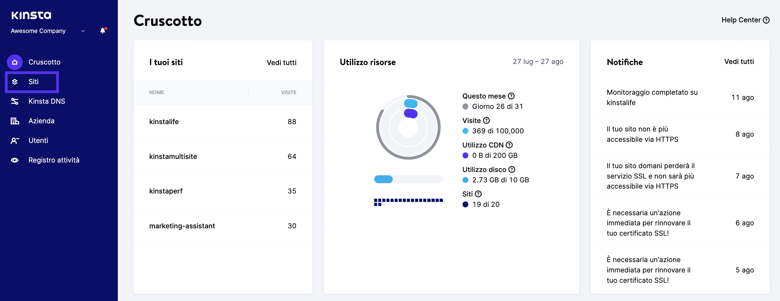The image size is (780, 301).
Task: Click the Visite help icon
Action: 486,121
